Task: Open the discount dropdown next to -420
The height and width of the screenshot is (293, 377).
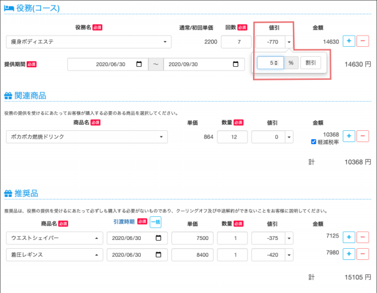Action: click(x=289, y=255)
